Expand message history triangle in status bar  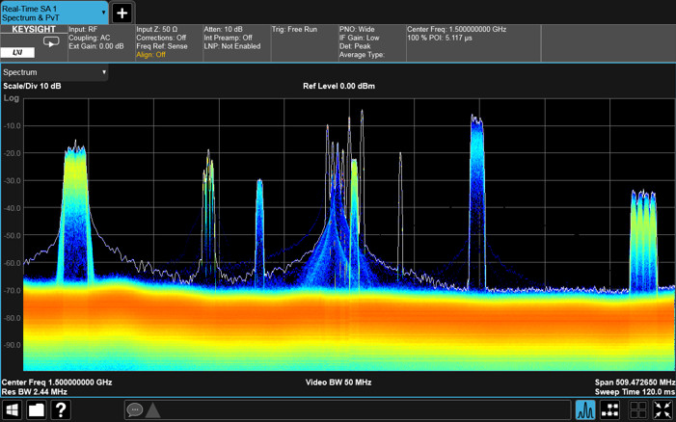click(x=152, y=410)
